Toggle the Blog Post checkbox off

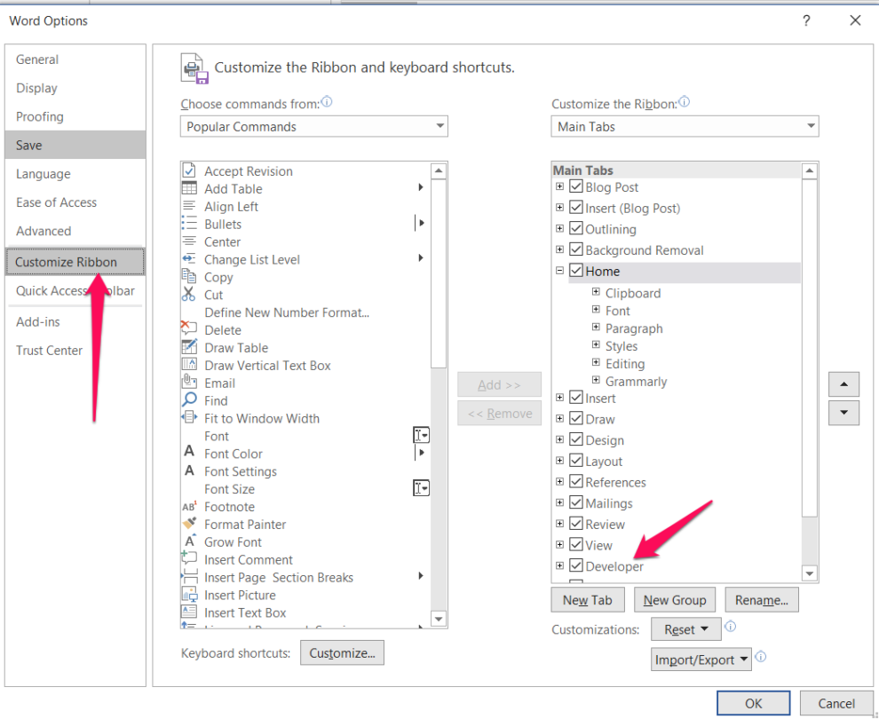click(x=577, y=186)
